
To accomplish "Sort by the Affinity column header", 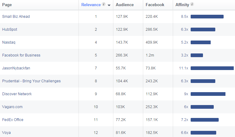I will pyautogui.click(x=182, y=5).
